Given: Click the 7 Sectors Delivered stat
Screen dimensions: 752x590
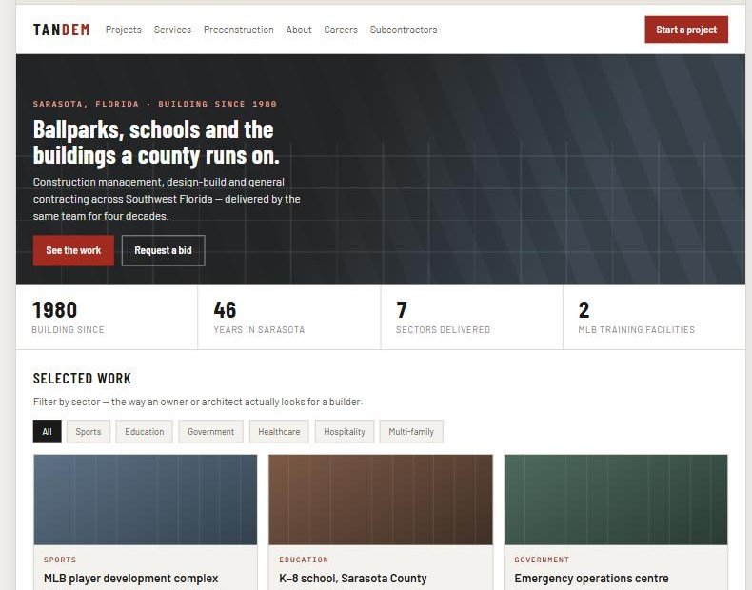Looking at the screenshot, I should [472, 317].
